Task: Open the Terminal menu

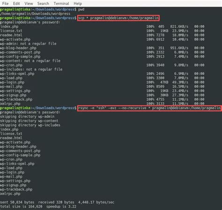Action: [x=61, y=3]
